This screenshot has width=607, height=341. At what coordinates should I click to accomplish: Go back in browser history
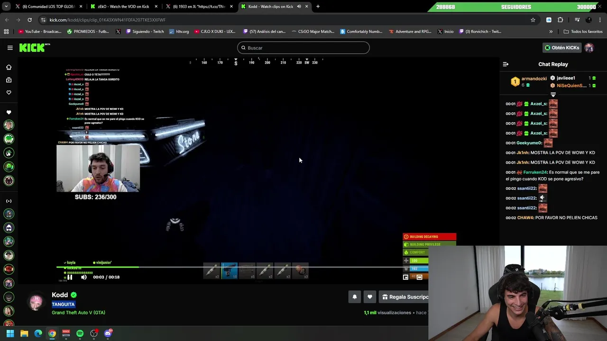(7, 20)
